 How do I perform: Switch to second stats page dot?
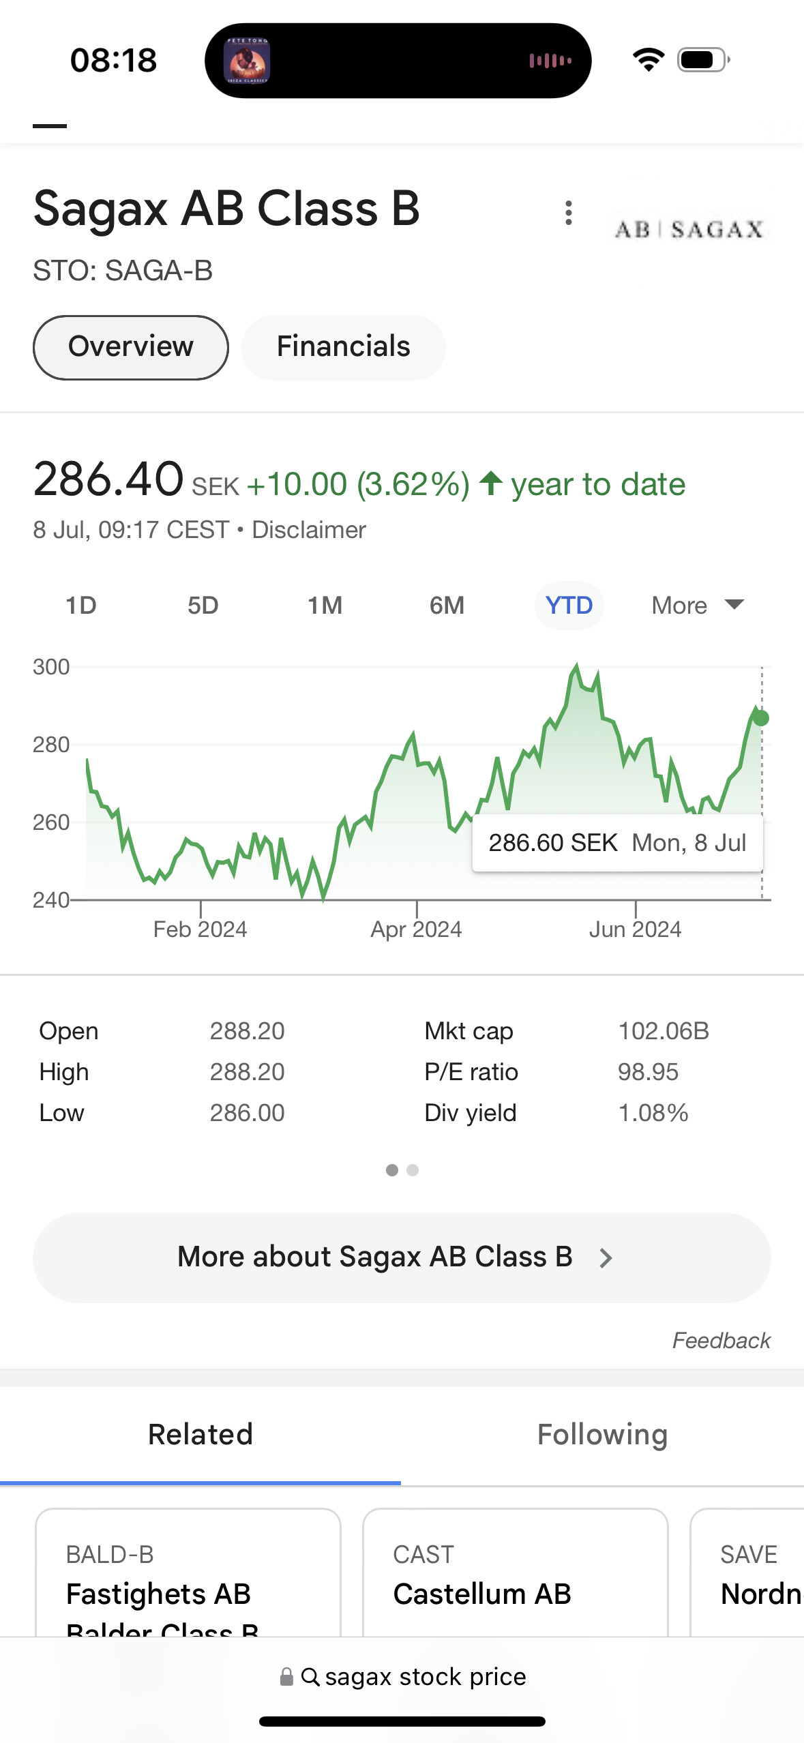pyautogui.click(x=413, y=1170)
